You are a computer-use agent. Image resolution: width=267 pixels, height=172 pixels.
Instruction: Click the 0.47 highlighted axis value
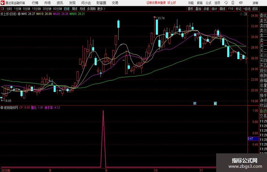(x=253, y=139)
